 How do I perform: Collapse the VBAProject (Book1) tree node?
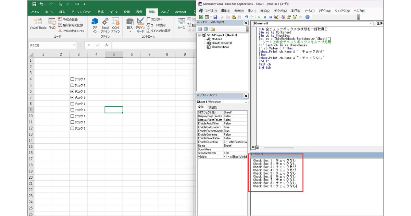coord(199,35)
